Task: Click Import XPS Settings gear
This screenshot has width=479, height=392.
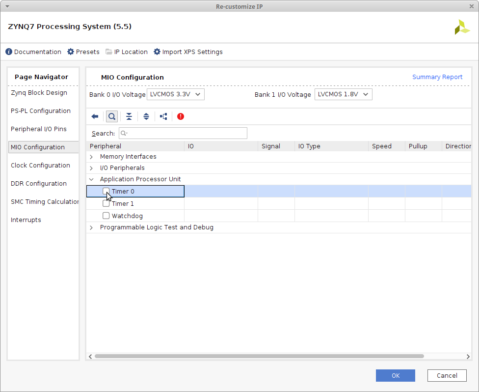Action: click(157, 52)
